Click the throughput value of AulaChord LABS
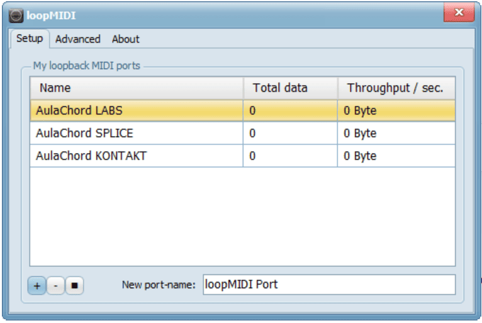Screen dimensions: 482x323 tap(395, 111)
